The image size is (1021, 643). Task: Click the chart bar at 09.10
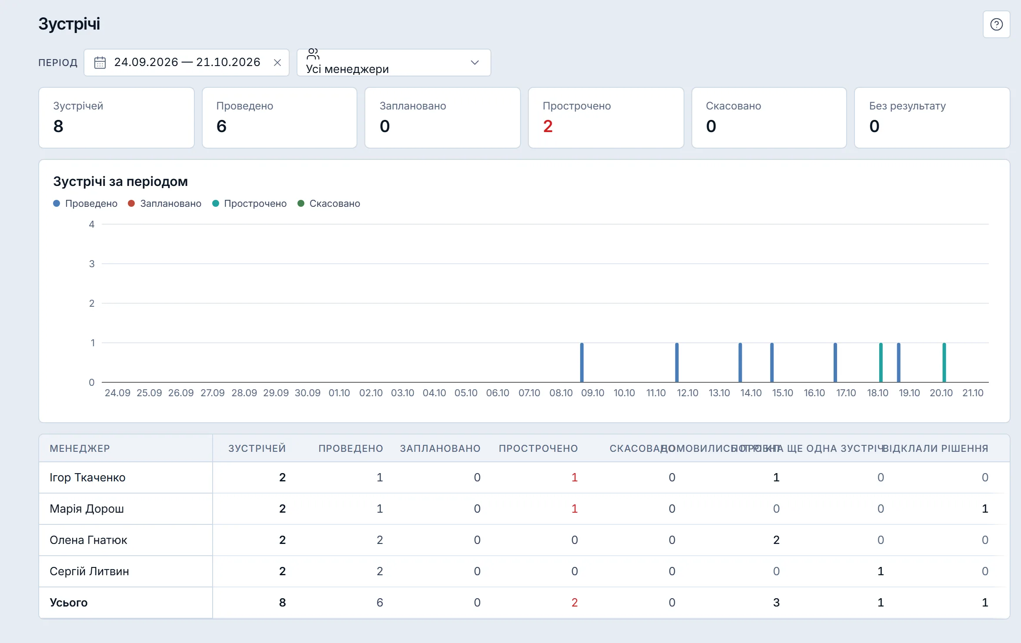pos(582,362)
